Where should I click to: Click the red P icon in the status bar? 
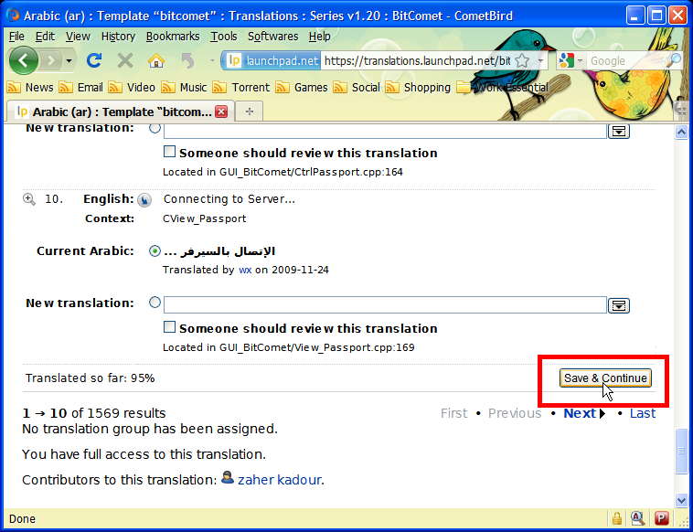(661, 518)
